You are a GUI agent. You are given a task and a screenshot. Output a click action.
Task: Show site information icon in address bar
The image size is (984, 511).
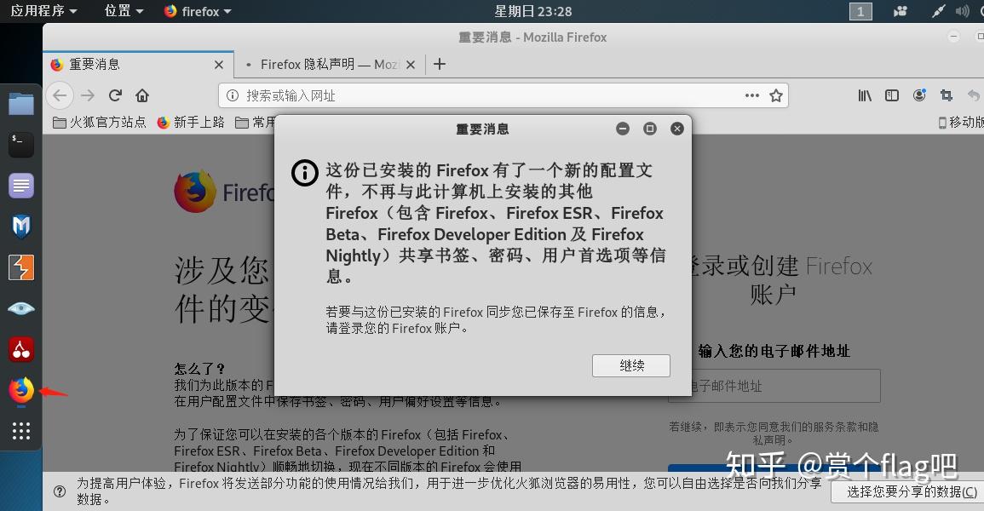coord(233,95)
